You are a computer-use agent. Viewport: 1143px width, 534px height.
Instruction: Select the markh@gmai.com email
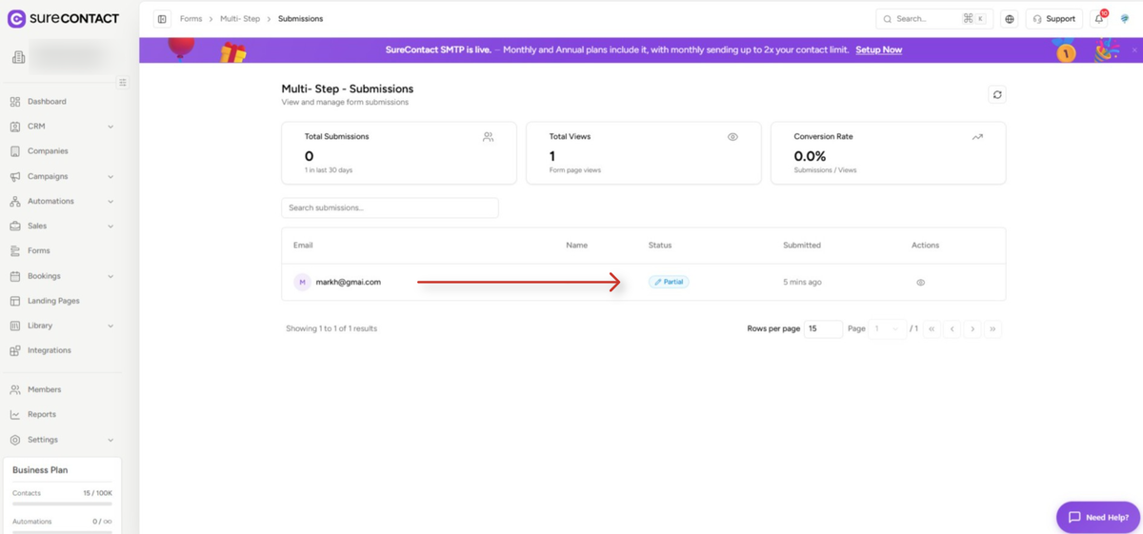349,282
